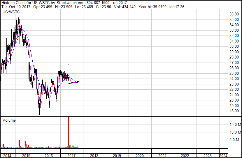Click the Vol=434,140 volume value
Screen dimensions: 242x158
point(125,7)
